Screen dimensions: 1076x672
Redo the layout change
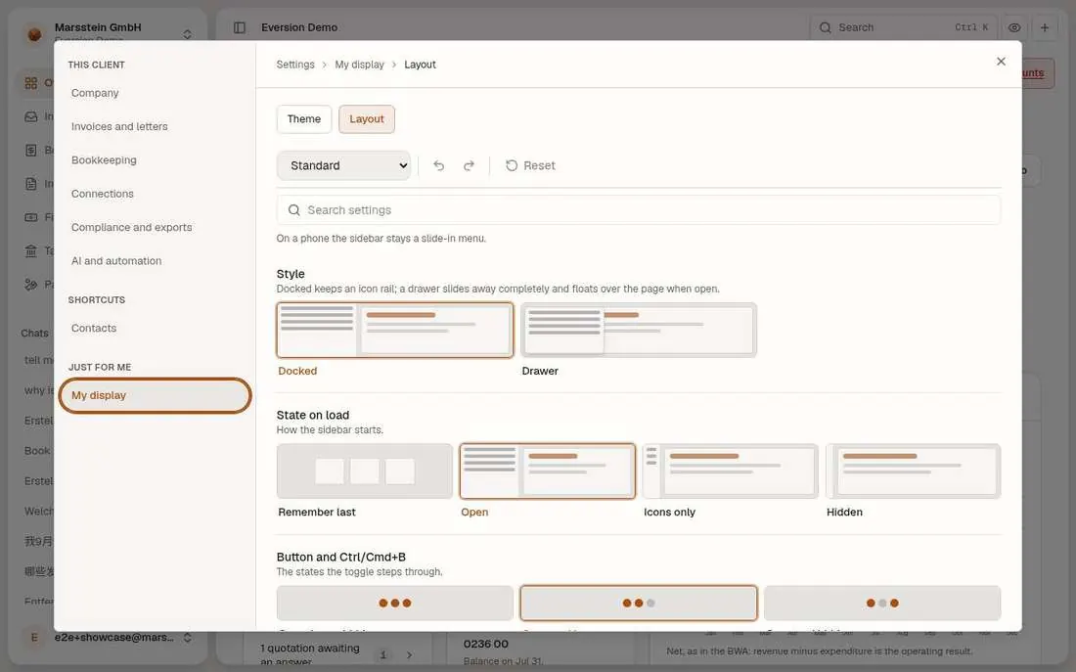point(469,165)
